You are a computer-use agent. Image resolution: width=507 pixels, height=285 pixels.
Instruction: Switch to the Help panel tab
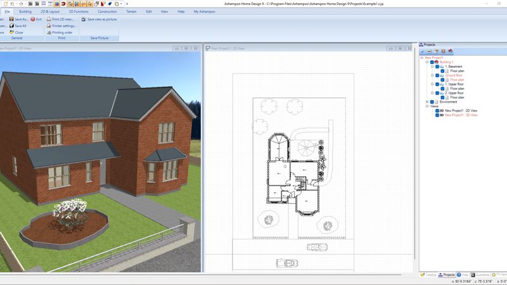(463, 275)
